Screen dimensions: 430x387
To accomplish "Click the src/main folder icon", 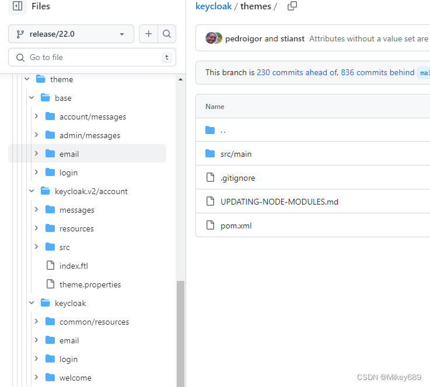I will (x=210, y=154).
